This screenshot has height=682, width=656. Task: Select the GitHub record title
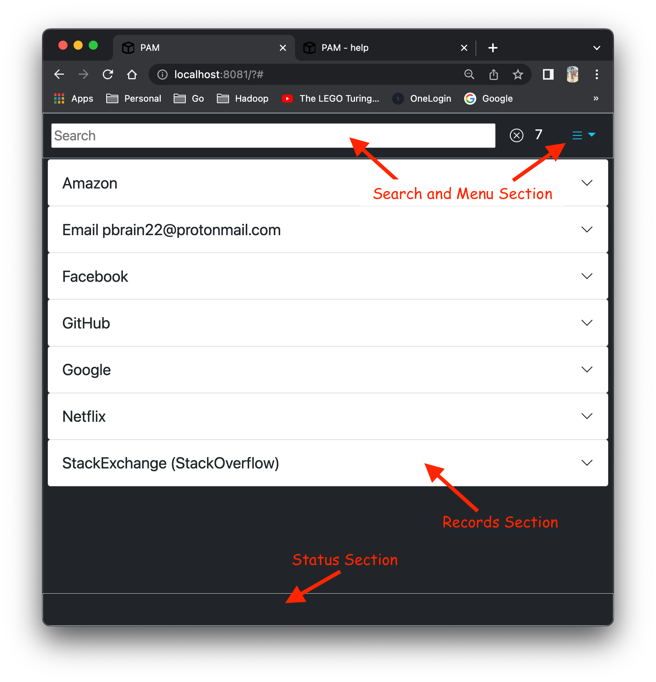coord(86,323)
